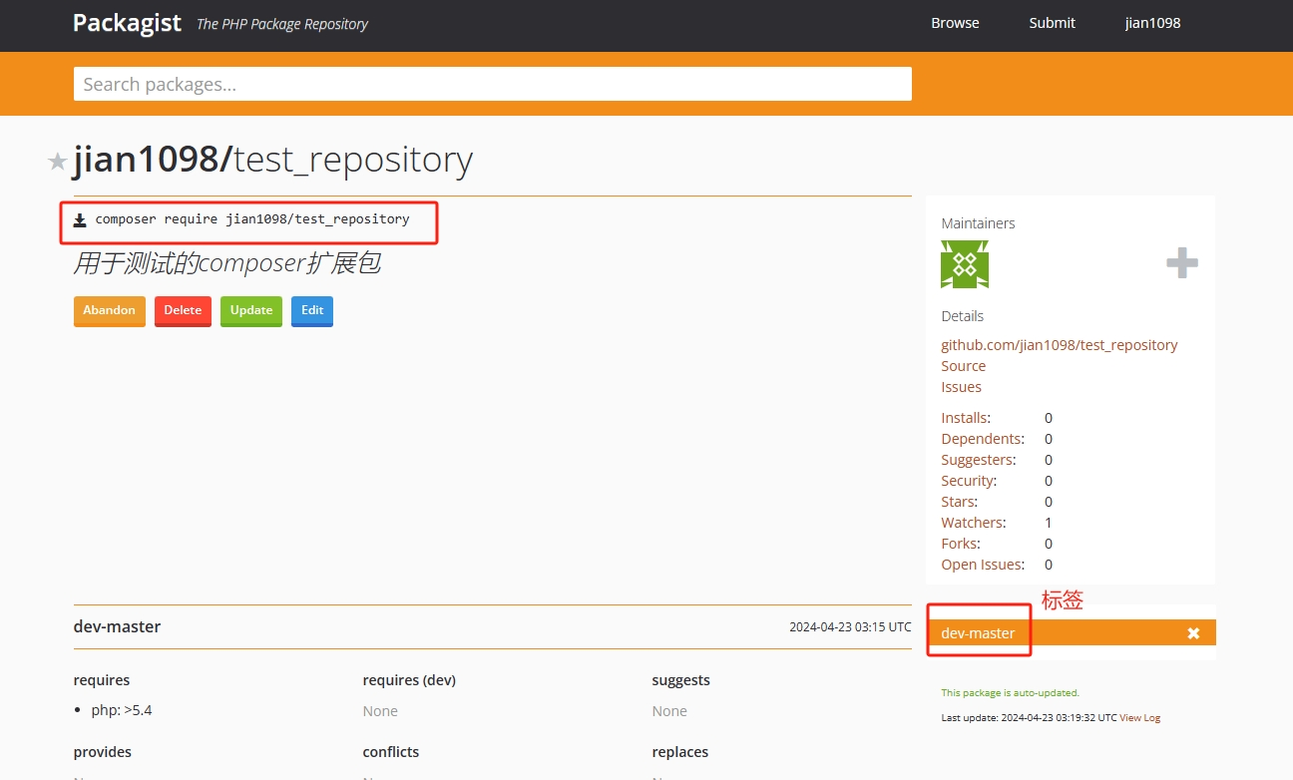This screenshot has height=780, width=1293.
Task: Click the blue Edit button
Action: pos(312,311)
